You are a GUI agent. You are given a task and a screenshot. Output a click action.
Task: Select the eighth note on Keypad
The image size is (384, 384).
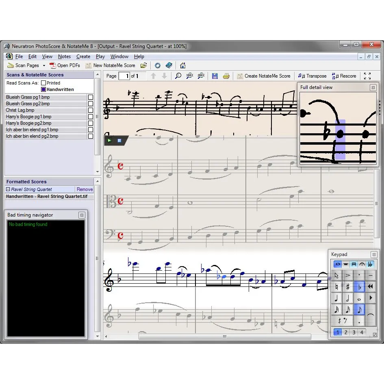coord(360,310)
